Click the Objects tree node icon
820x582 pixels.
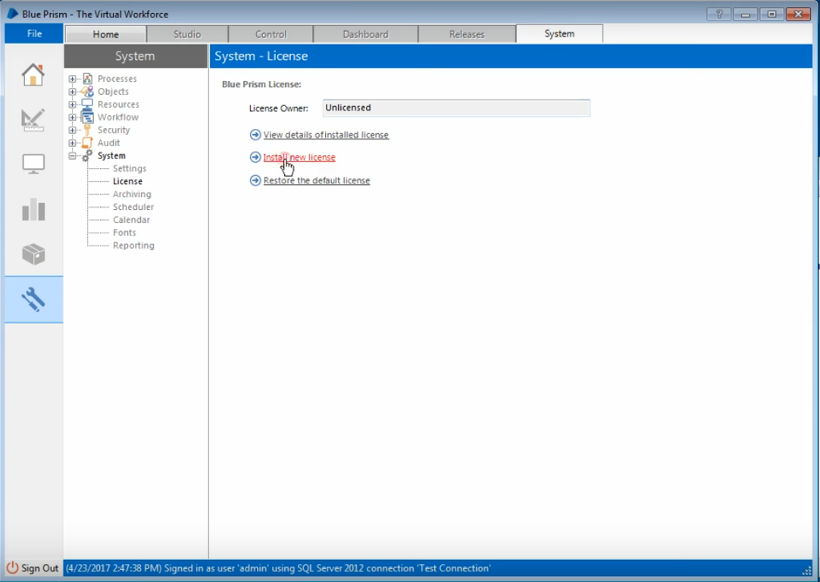tap(87, 92)
